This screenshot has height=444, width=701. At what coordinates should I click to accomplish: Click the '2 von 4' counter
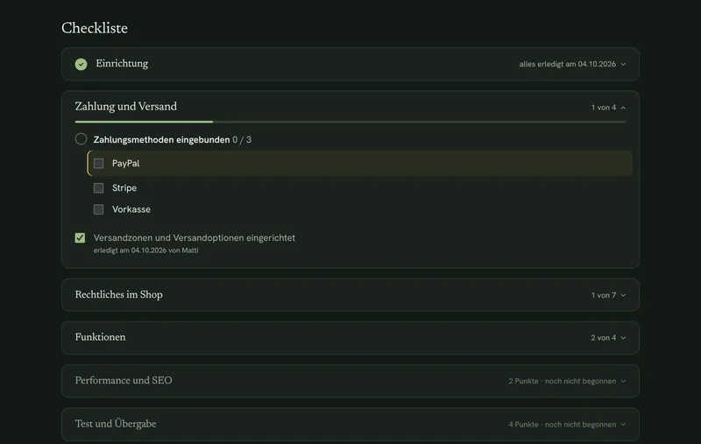pyautogui.click(x=603, y=338)
